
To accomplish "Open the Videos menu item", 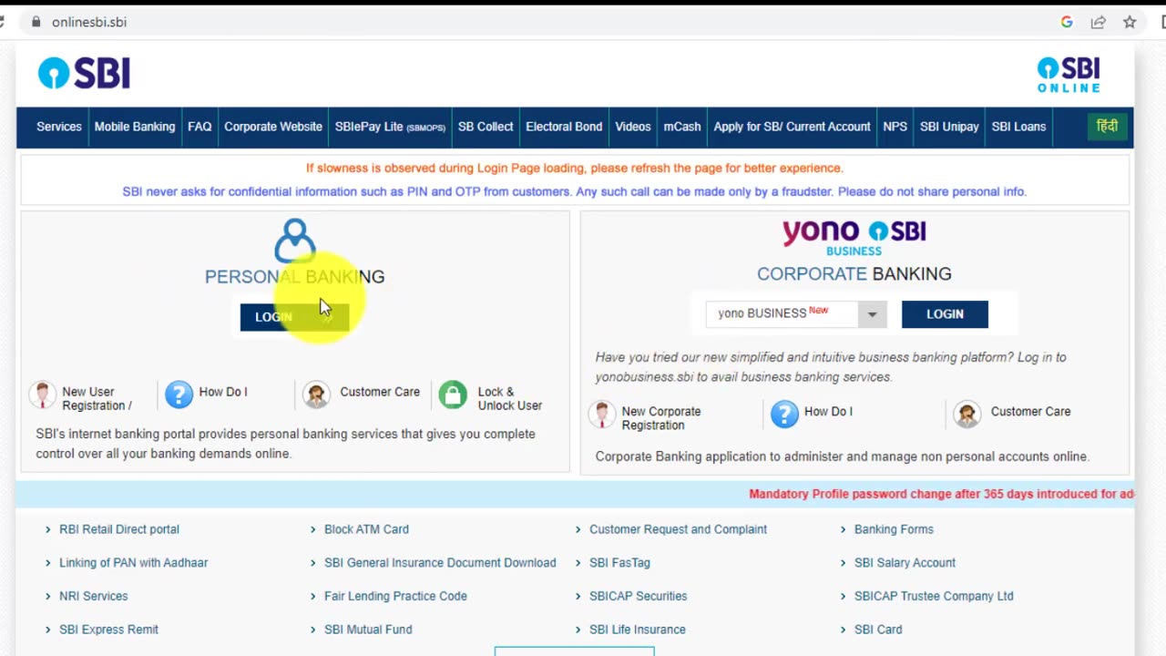I will 633,127.
